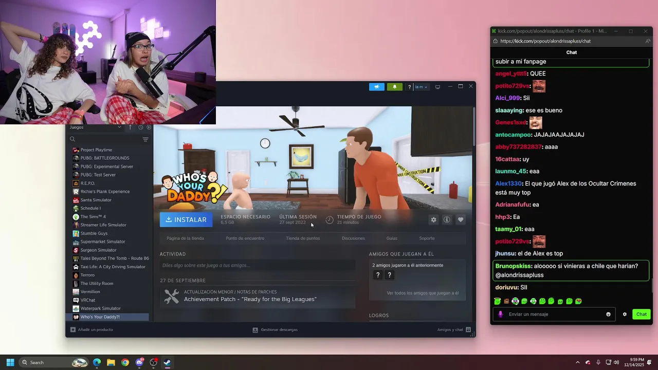
Task: Click the library sort arrow icon
Action: click(x=130, y=127)
